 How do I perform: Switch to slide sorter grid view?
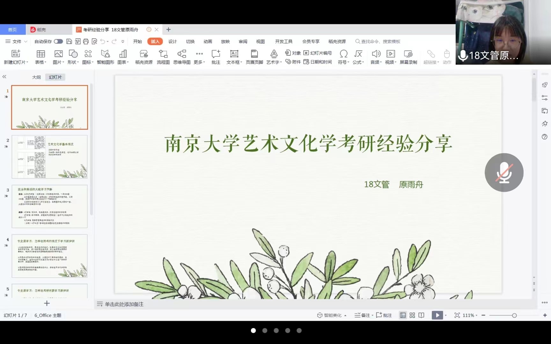pyautogui.click(x=412, y=315)
